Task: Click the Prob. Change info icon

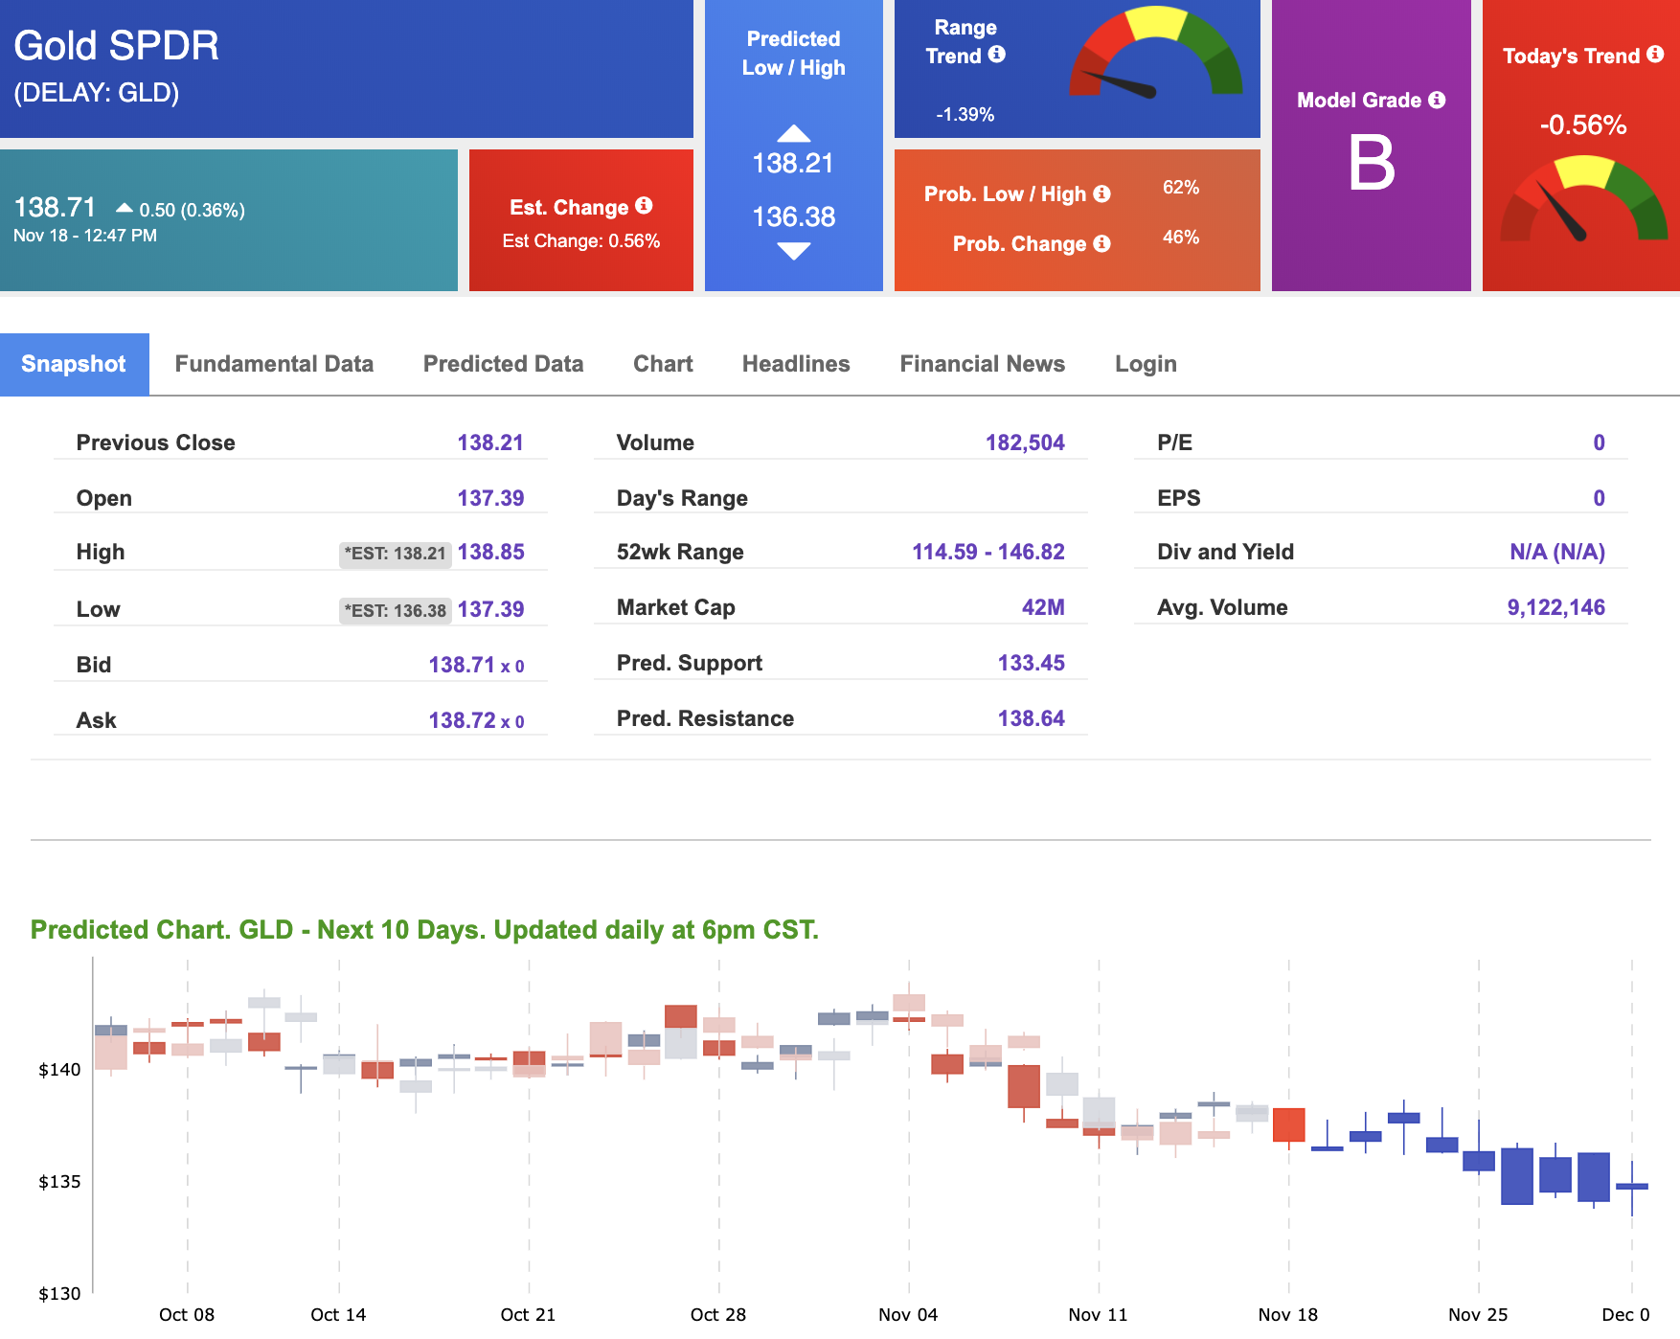Action: click(1102, 243)
